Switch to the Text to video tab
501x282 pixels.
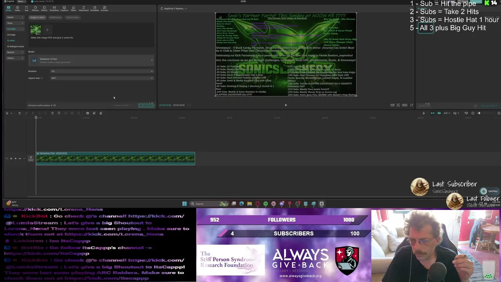pos(72,17)
